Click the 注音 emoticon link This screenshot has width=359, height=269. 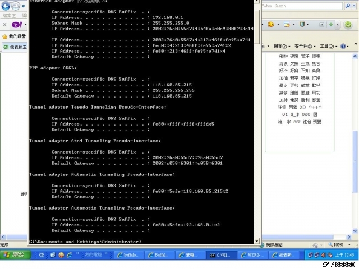click(307, 122)
